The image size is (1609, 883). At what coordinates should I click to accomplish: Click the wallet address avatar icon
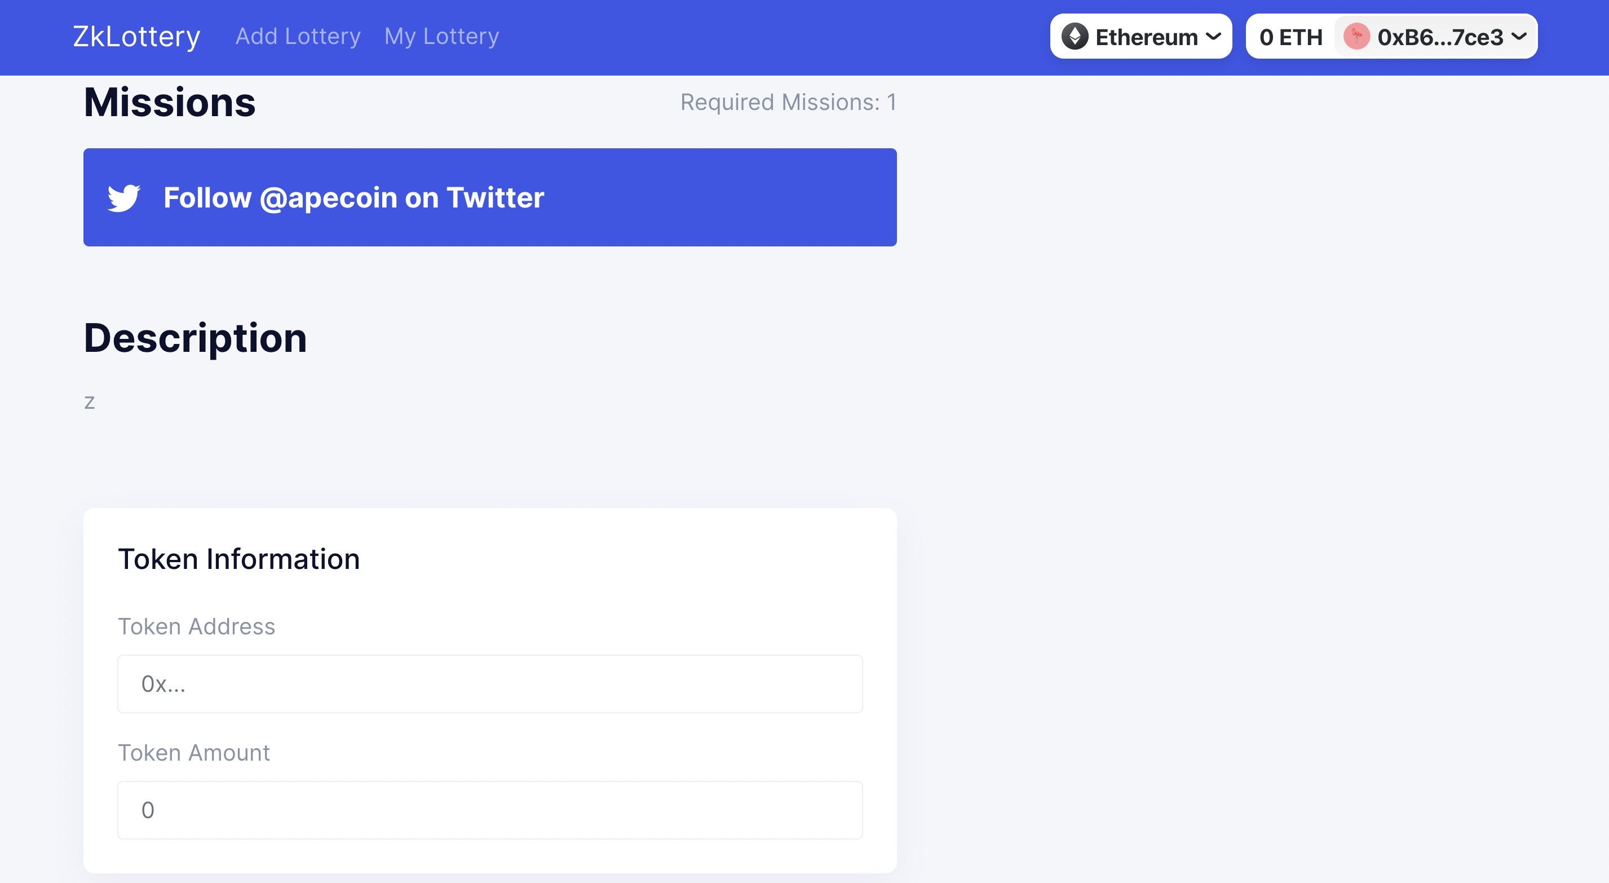[x=1357, y=36]
